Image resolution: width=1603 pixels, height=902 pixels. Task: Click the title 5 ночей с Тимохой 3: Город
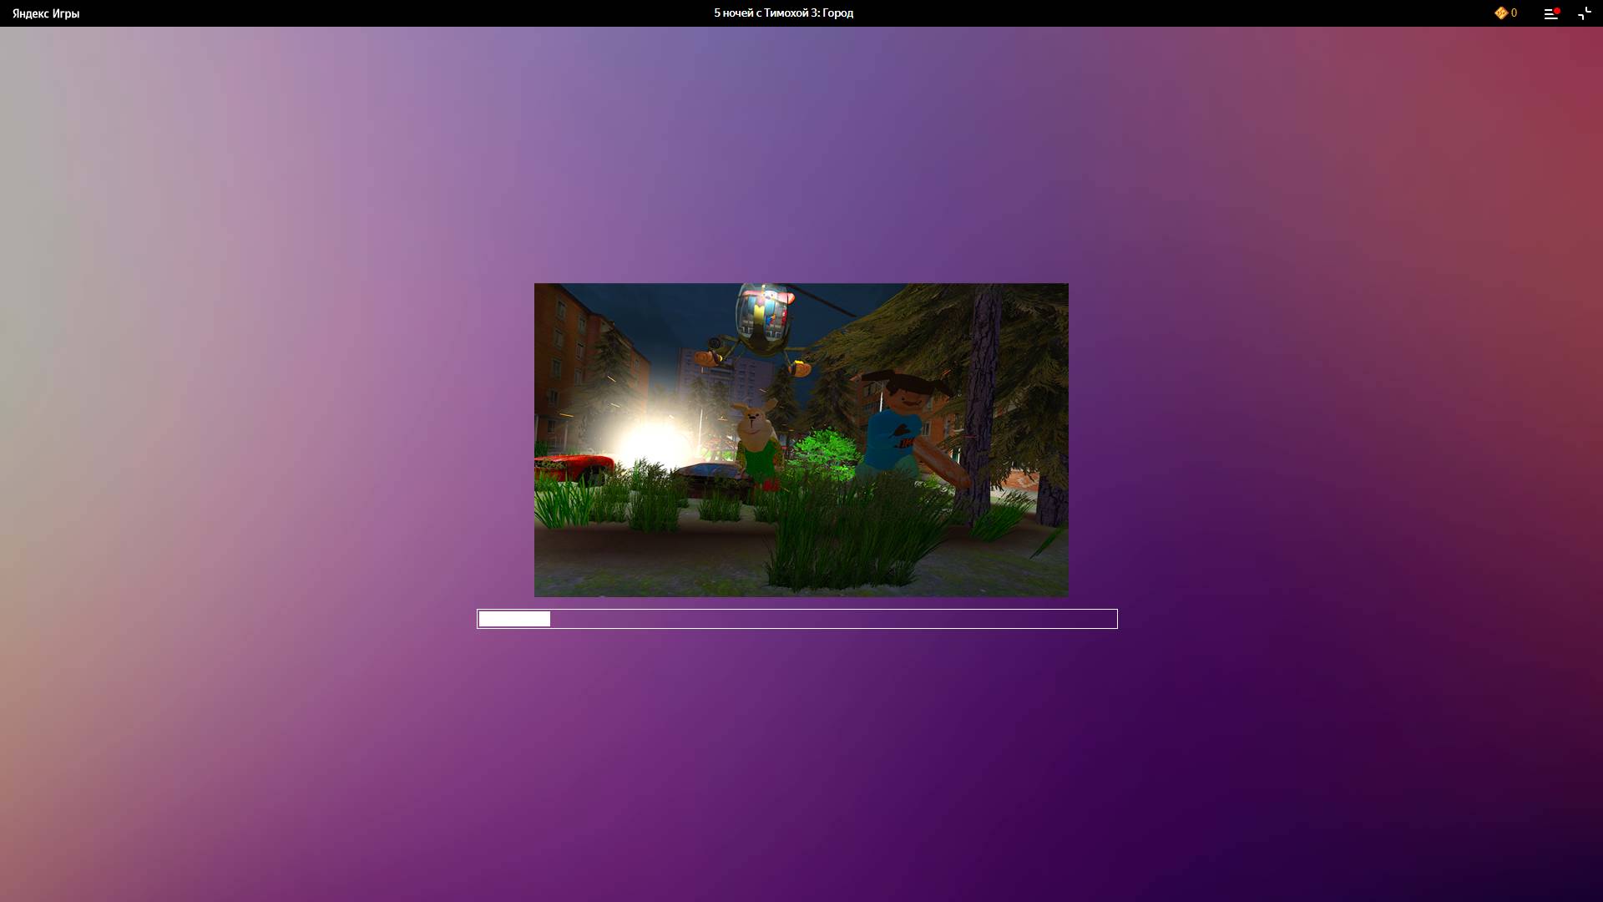coord(783,13)
